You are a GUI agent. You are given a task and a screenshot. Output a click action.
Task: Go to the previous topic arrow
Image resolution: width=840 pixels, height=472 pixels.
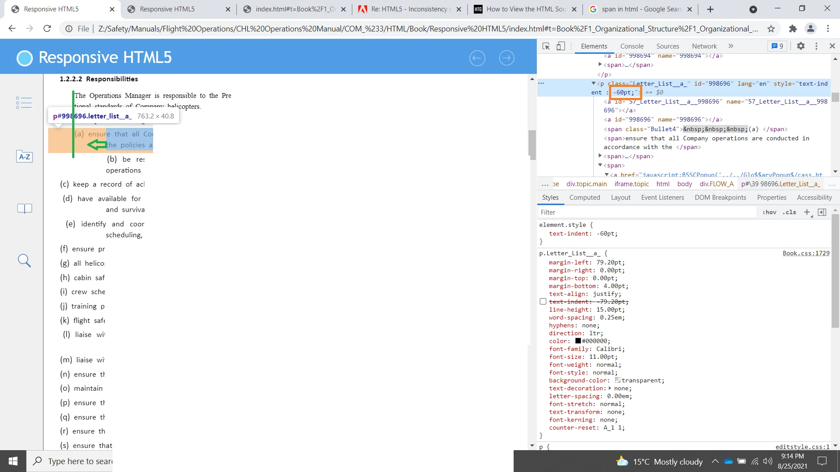coord(477,58)
